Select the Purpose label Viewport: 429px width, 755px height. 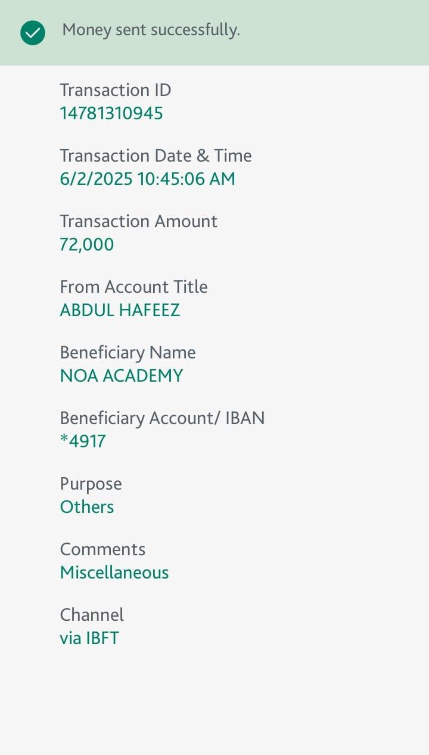point(91,484)
